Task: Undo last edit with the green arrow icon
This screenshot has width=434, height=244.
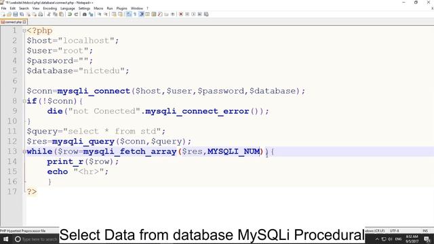Action: (70, 14)
